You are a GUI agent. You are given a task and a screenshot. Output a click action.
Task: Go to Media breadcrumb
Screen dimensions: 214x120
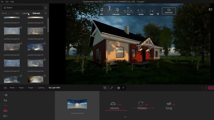click(12, 88)
